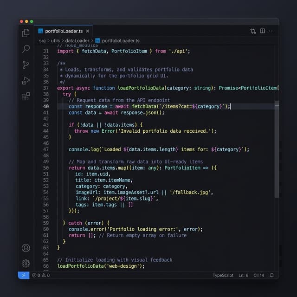297x297 pixels.
Task: Click the loadPortfolioData function name on line 37
Action: click(x=141, y=88)
